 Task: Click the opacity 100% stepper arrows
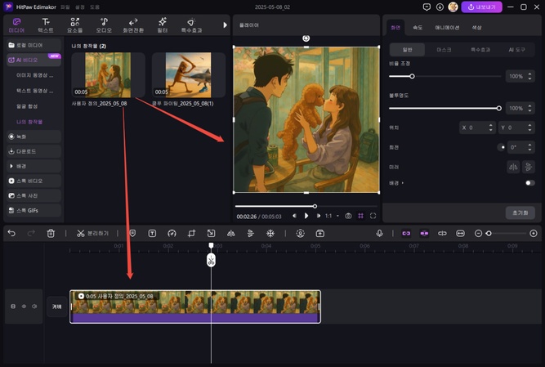[529, 109]
